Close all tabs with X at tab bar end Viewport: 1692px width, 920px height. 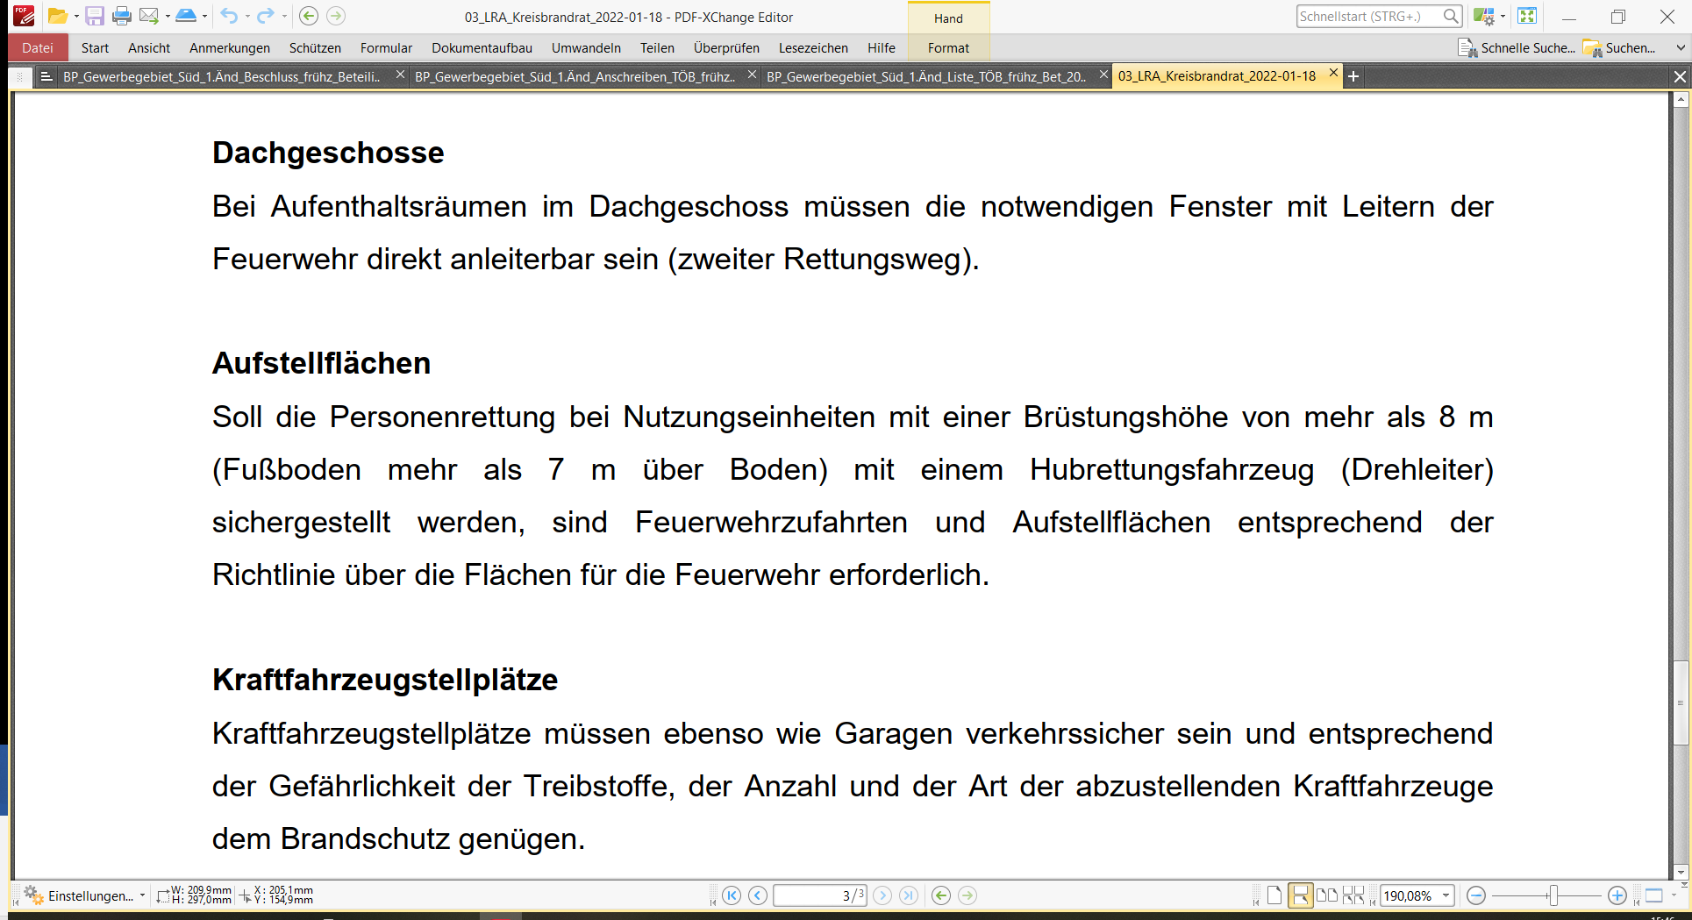tap(1680, 77)
